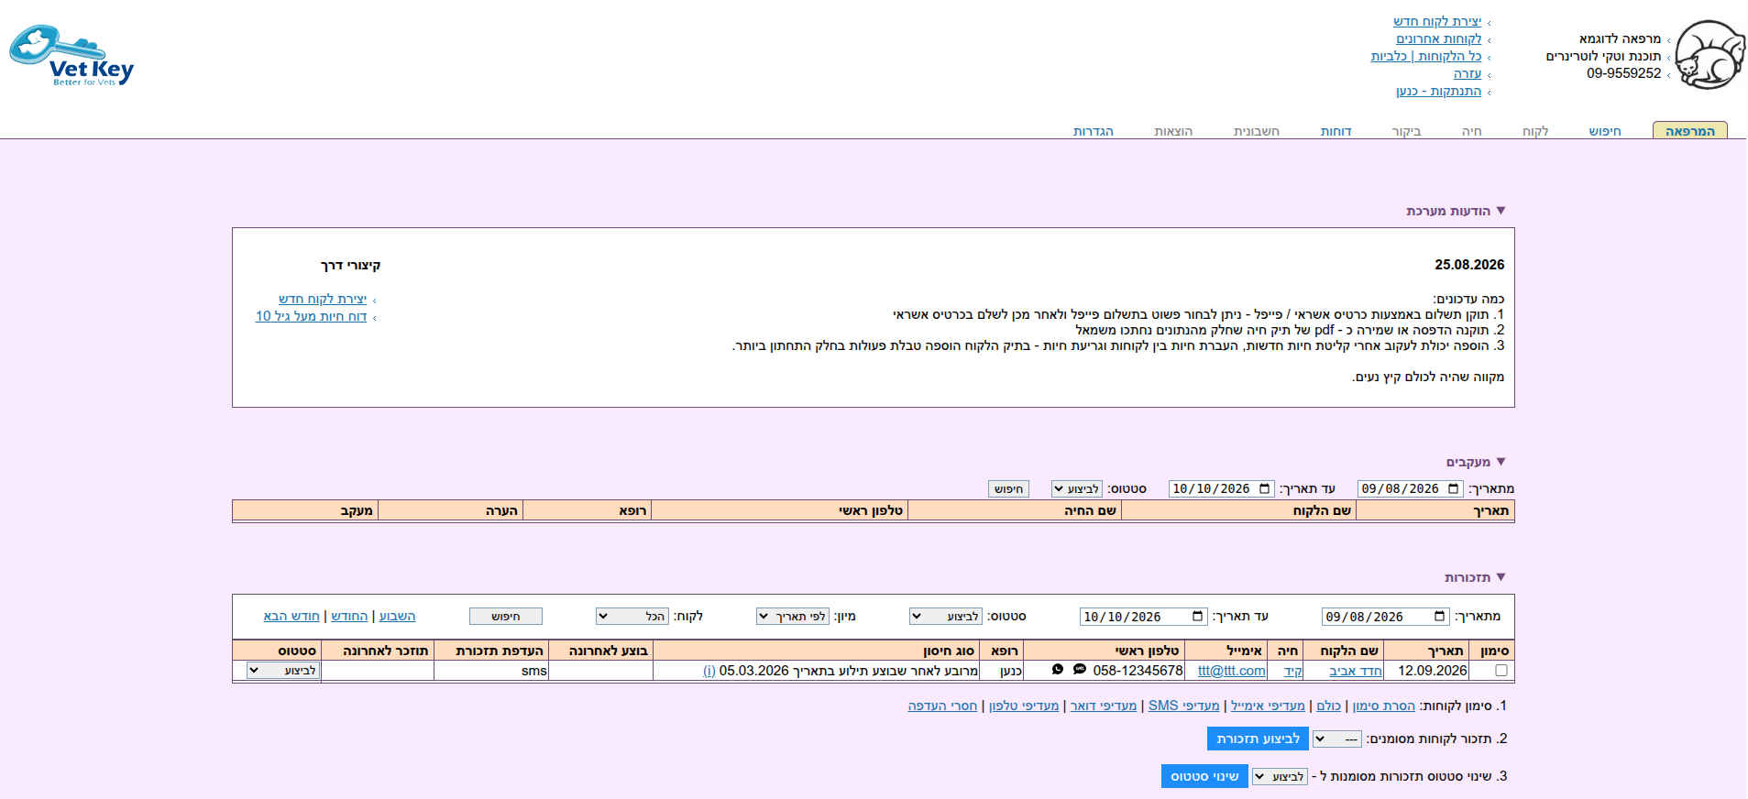Click the reminders מתאריך date field 09/08/2026
The height and width of the screenshot is (799, 1748).
tap(1386, 617)
